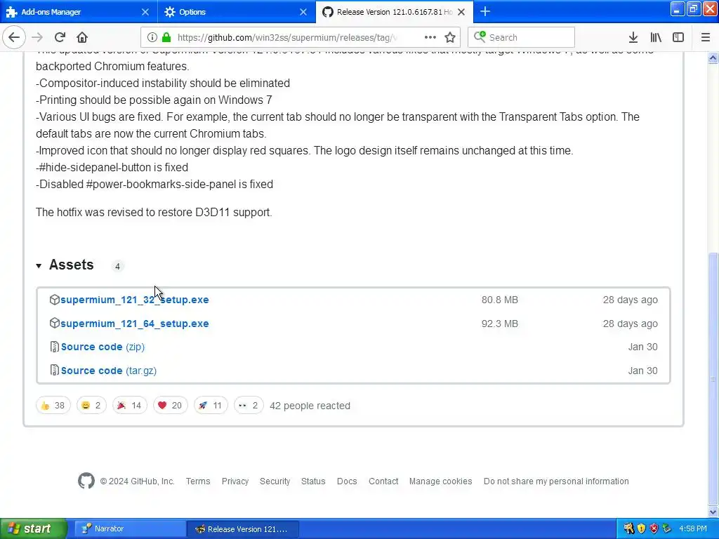Toggle the party popper reaction with 14

(x=130, y=405)
